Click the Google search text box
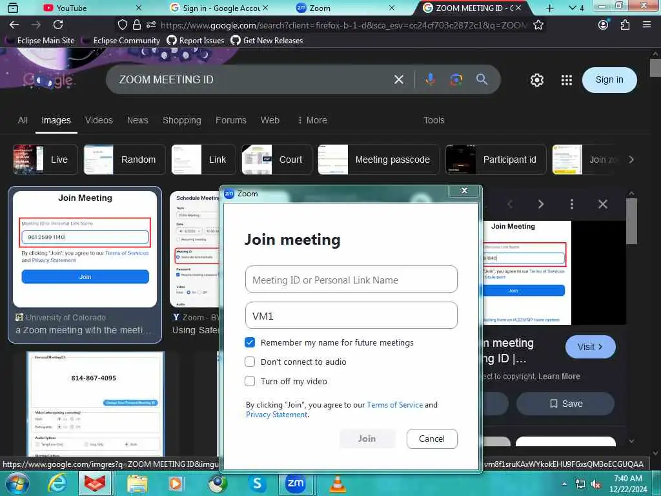Screen dimensions: 661x496 pyautogui.click(x=253, y=79)
